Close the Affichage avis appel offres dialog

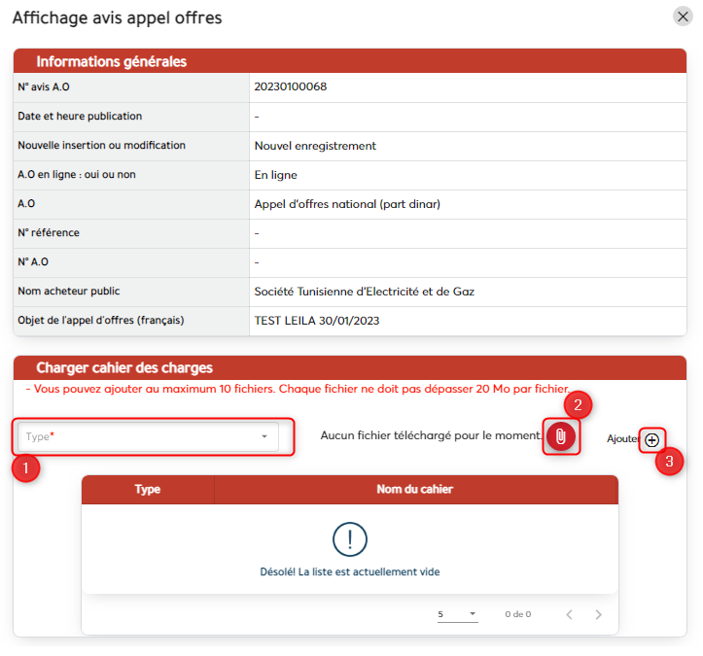[683, 16]
